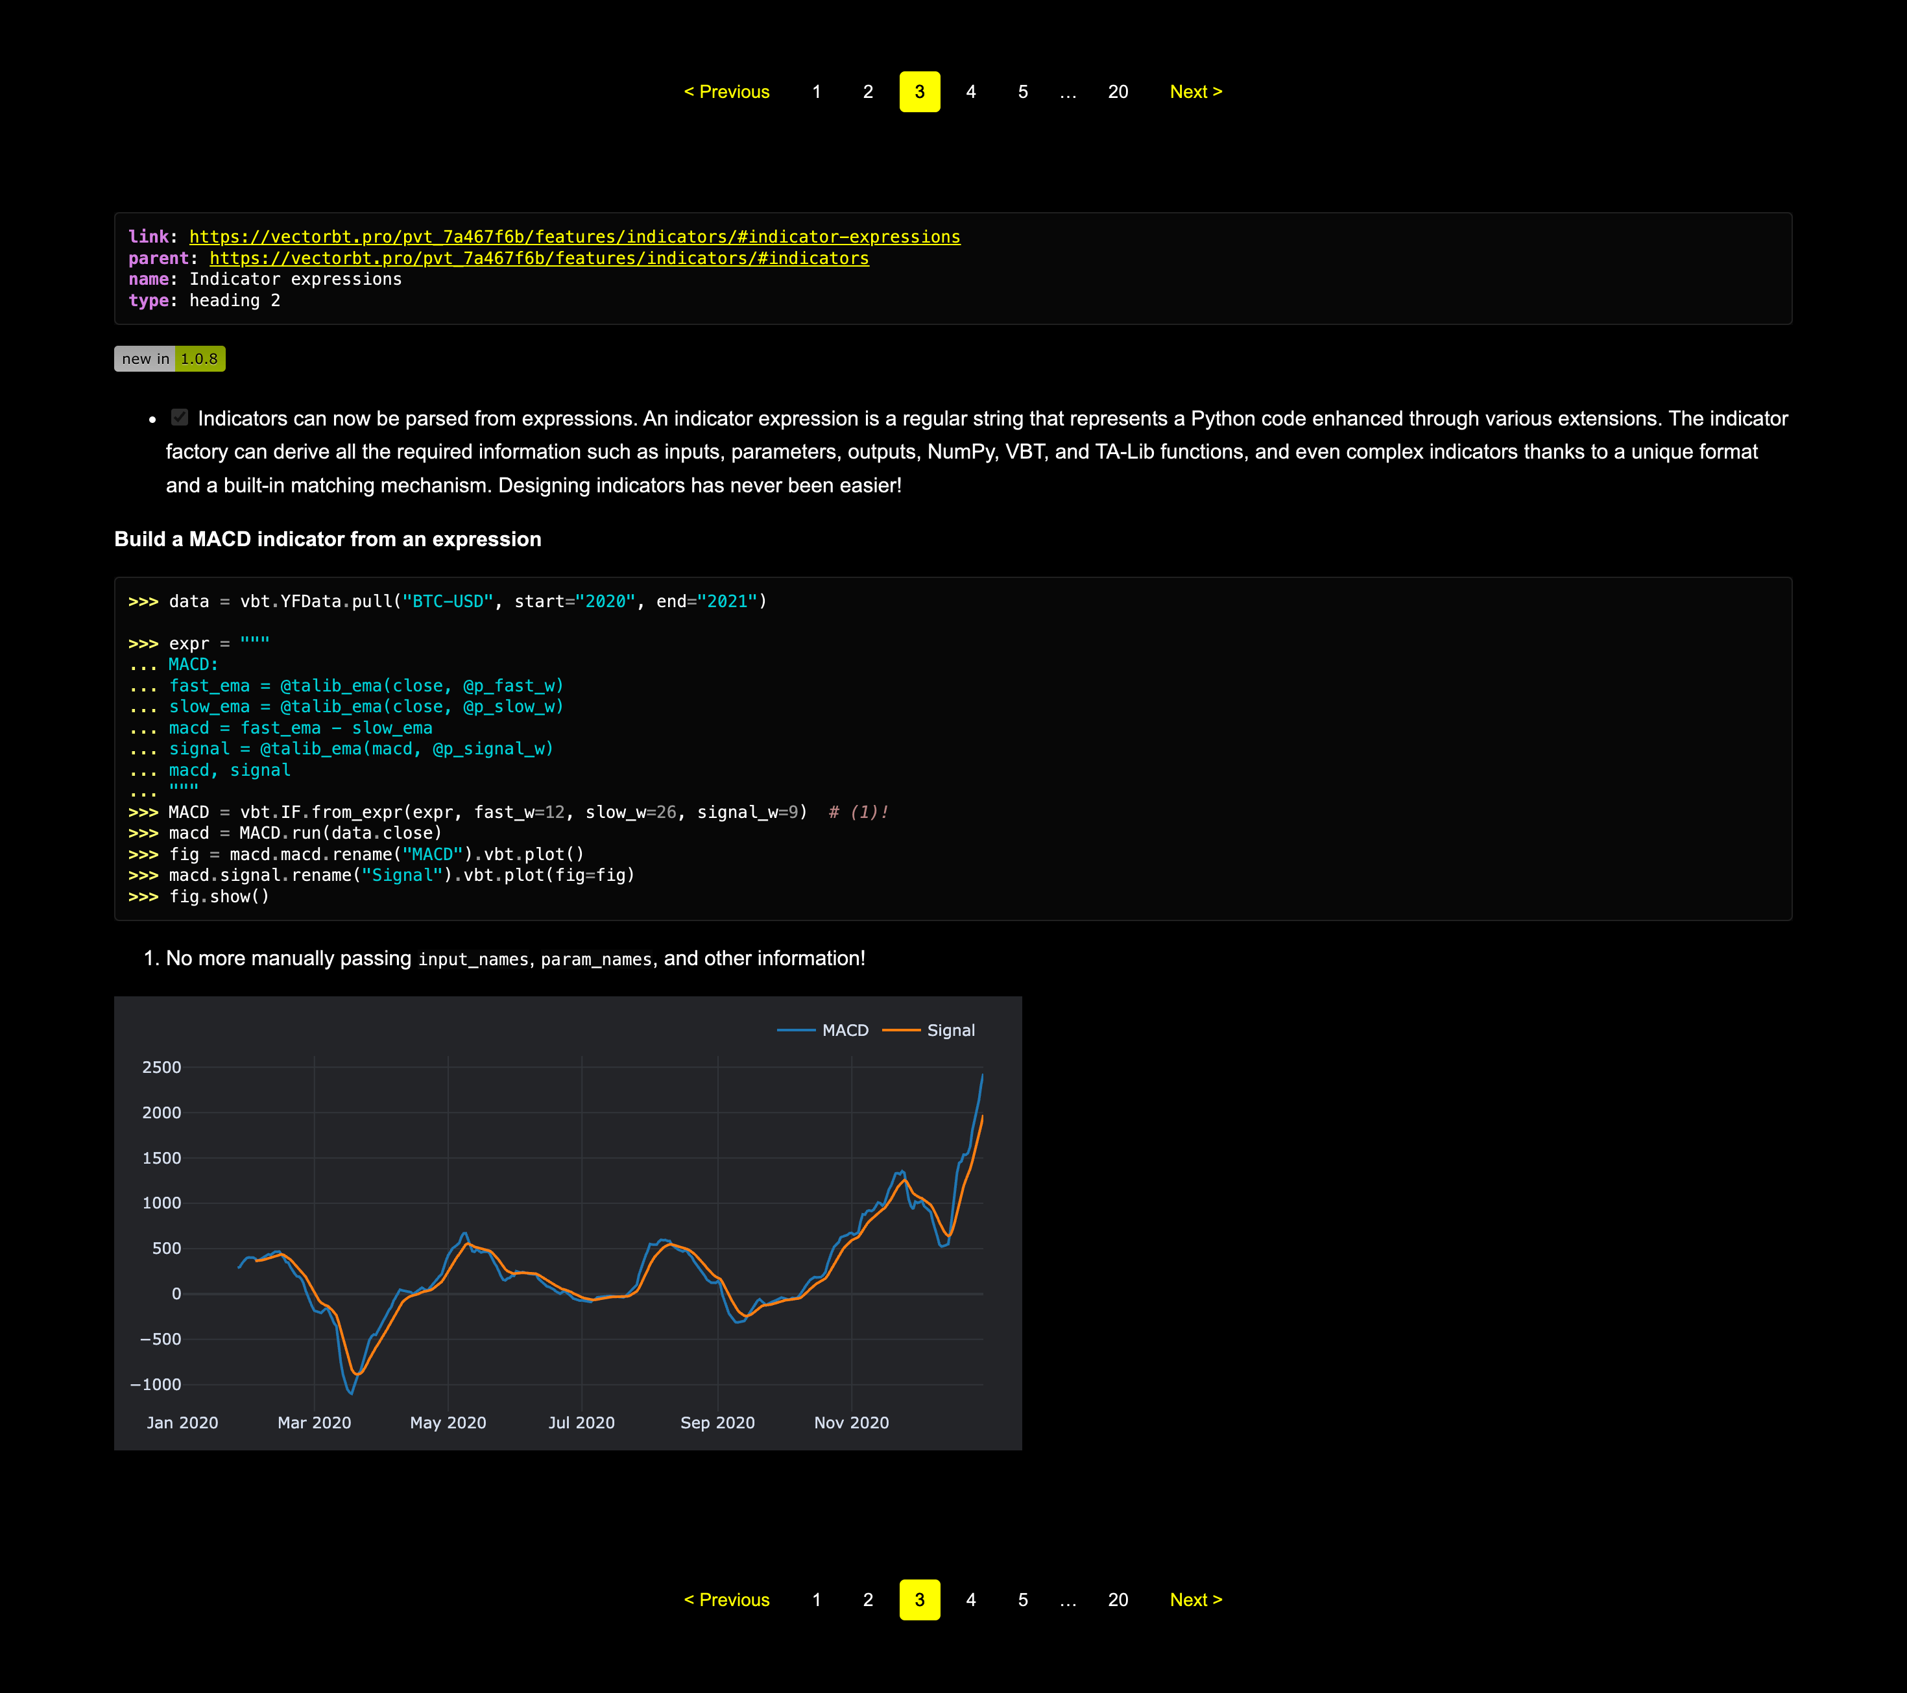
Task: Open the indicator-expressions link in the metadata box
Action: tap(574, 237)
